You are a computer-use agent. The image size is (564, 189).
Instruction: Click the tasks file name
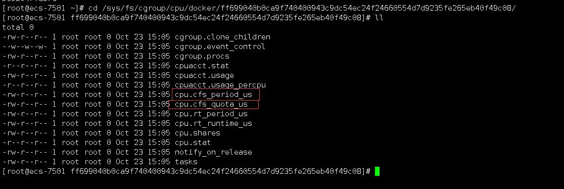tap(186, 162)
